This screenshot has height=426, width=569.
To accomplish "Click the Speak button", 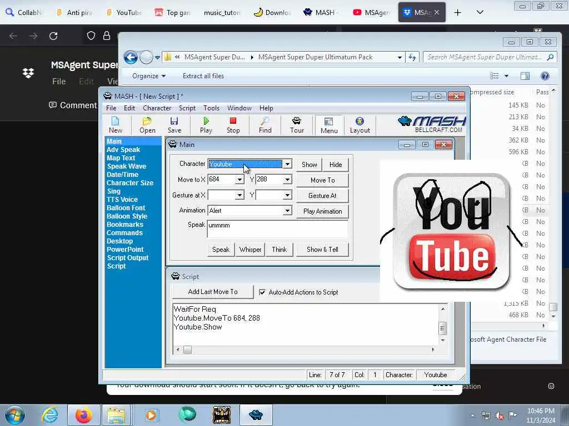I will click(x=221, y=250).
